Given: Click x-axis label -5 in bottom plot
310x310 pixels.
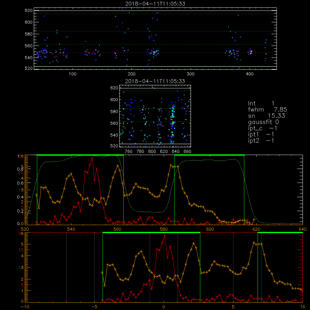Looking at the screenshot, I should 94,307.
